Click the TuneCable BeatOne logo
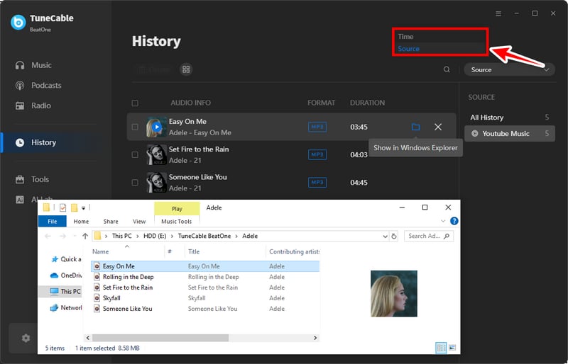568x364 pixels. click(x=18, y=23)
